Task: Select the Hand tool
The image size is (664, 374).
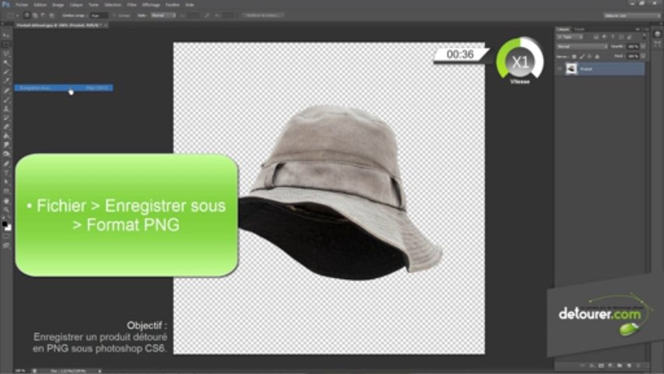Action: click(7, 201)
